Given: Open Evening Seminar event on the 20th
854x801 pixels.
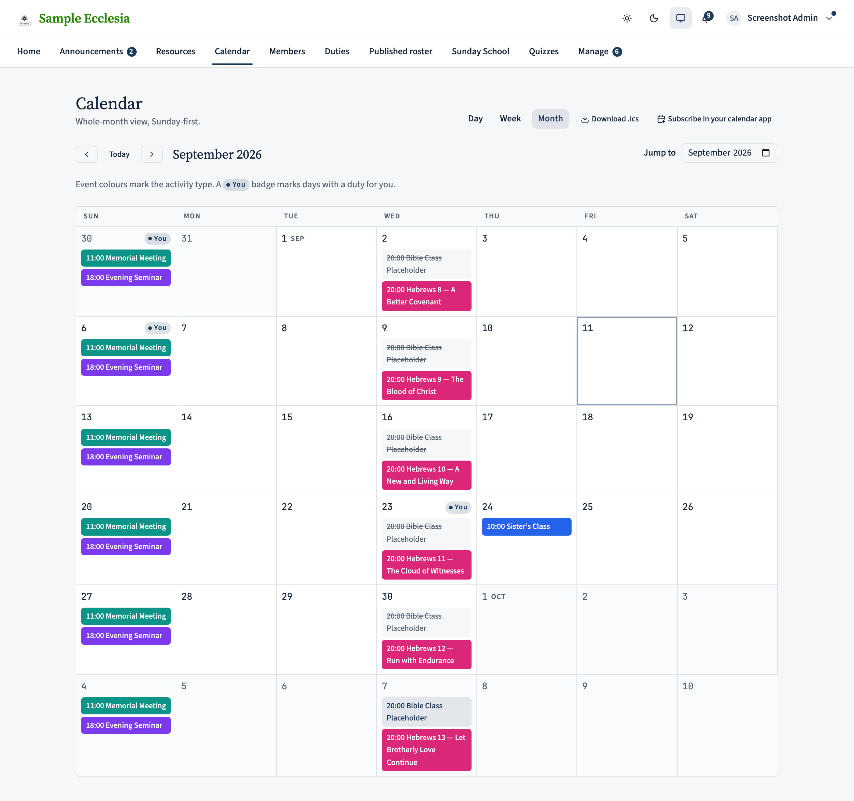Looking at the screenshot, I should tap(126, 547).
